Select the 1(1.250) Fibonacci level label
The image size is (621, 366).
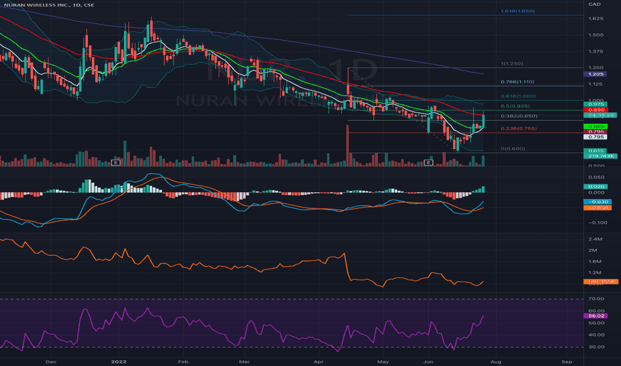click(512, 64)
